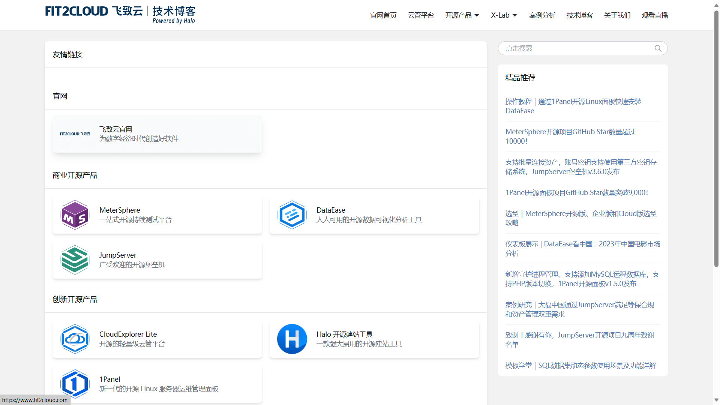Open the DataEase logo icon
Image resolution: width=720 pixels, height=405 pixels.
(x=292, y=215)
